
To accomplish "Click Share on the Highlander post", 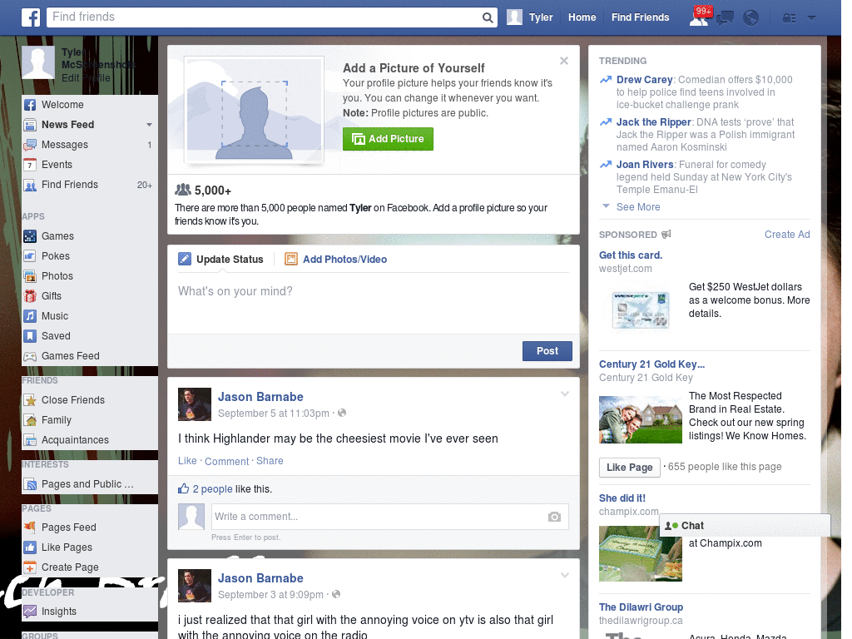I will coord(270,461).
